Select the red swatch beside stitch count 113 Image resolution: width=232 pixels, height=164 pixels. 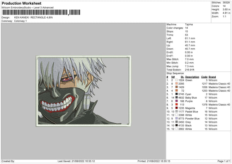[177, 104]
